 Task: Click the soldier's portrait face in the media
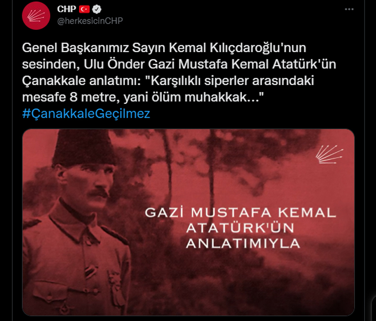[84, 182]
